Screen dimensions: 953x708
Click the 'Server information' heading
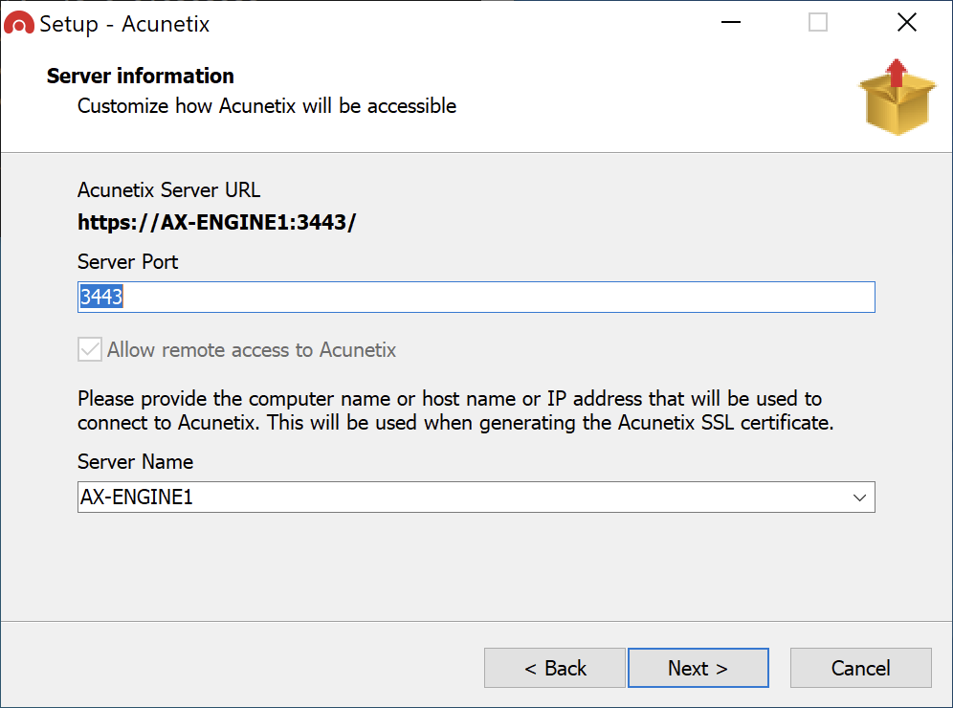coord(141,76)
